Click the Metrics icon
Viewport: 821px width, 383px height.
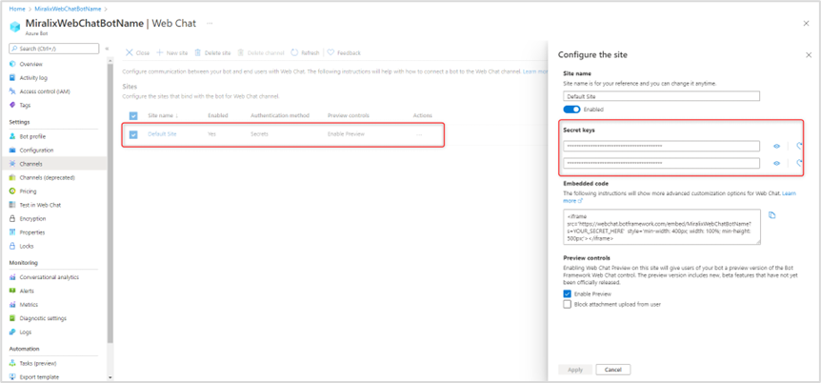pos(12,305)
